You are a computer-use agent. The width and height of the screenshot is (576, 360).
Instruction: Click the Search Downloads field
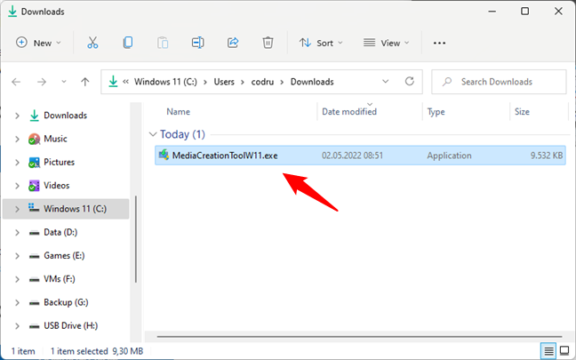pos(499,82)
